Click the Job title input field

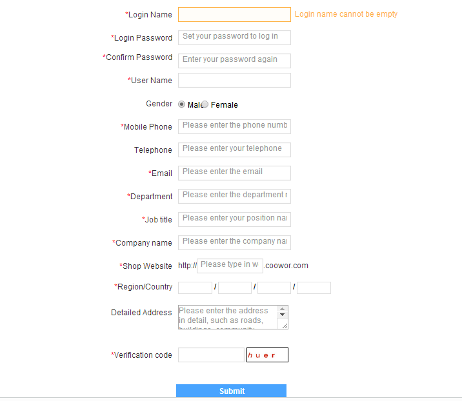(x=234, y=219)
